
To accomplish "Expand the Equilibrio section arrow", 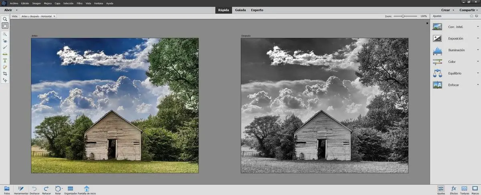I will point(478,74).
